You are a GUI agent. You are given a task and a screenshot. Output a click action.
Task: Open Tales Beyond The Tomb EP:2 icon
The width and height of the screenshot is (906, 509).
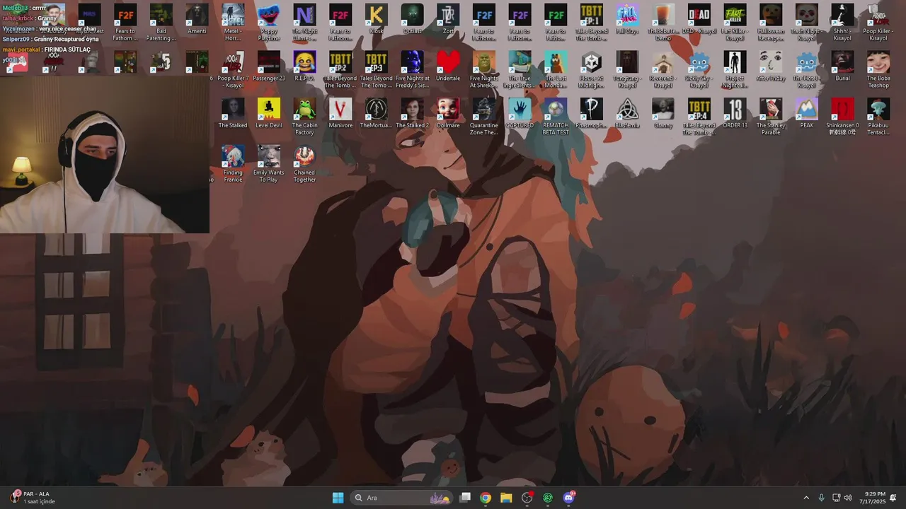[x=340, y=70]
